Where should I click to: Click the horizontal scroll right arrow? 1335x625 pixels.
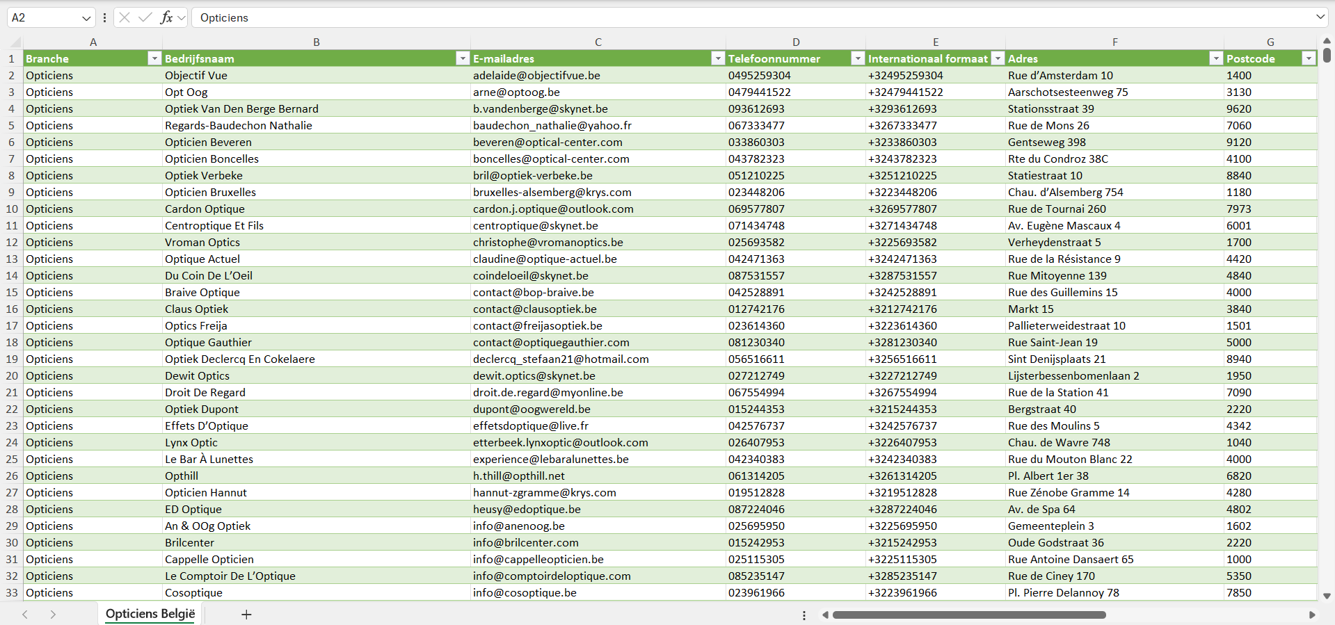tap(1312, 615)
